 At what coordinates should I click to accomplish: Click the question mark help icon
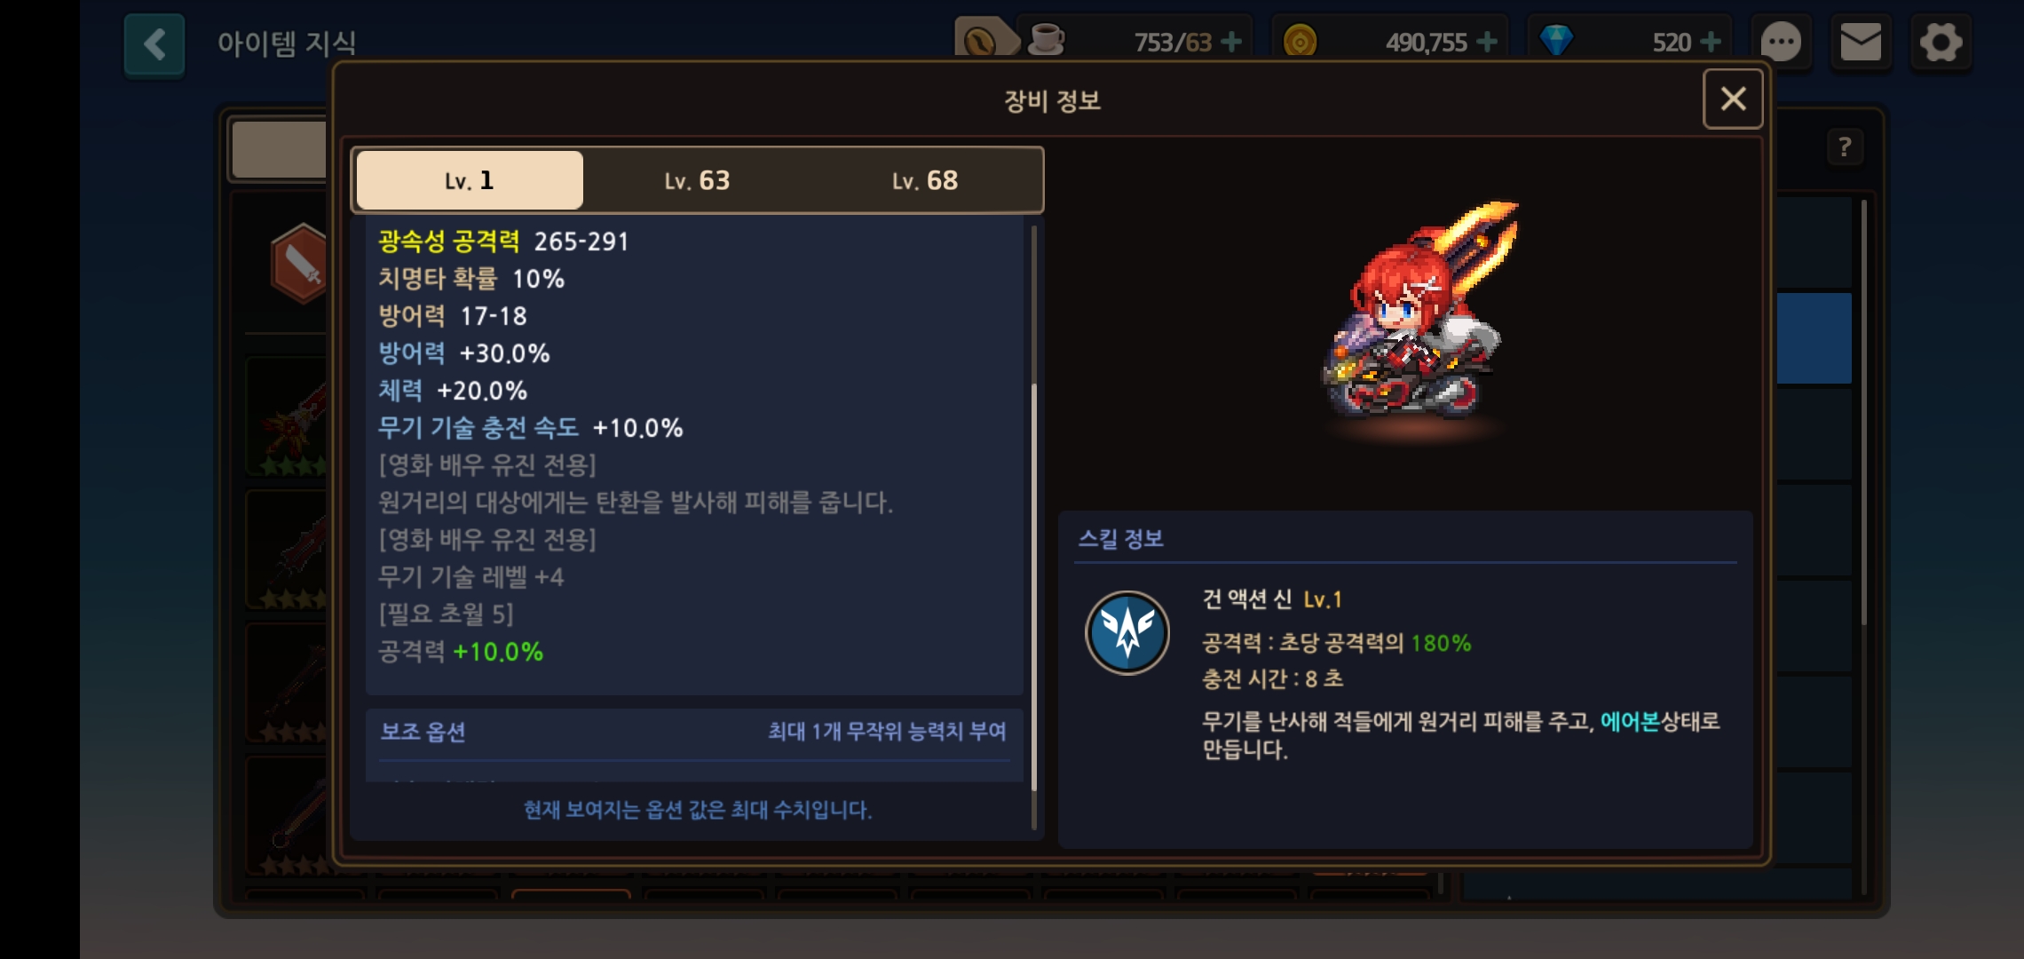point(1845,147)
